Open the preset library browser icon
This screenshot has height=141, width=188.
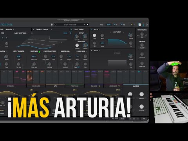point(52,25)
